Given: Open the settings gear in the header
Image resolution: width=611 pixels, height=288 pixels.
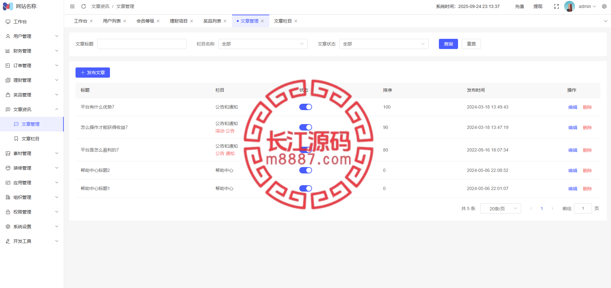Looking at the screenshot, I should coord(604,6).
